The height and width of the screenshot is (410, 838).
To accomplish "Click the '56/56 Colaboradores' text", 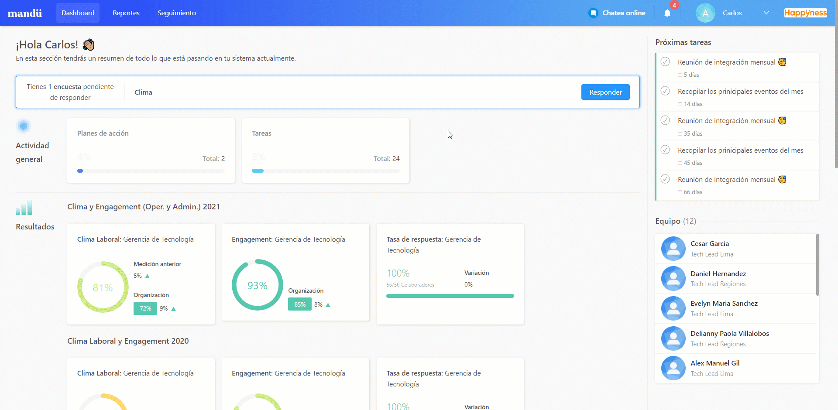I will [x=410, y=285].
